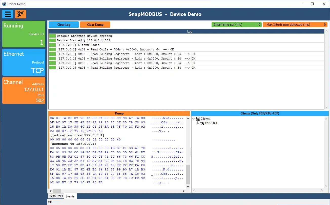Switch to the Resources tab
The width and height of the screenshot is (330, 205).
coord(56,196)
